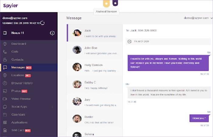
Task: Click Buster's avatar thumbnail
Action: [x=77, y=118]
